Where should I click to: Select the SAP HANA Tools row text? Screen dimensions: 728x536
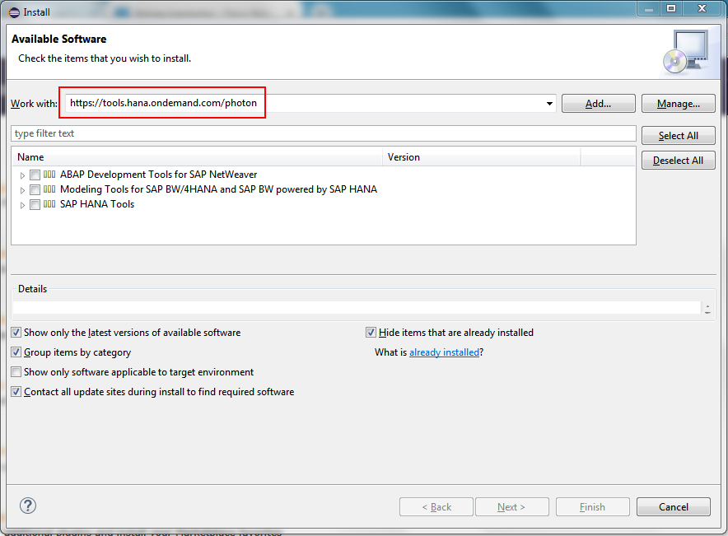click(x=97, y=204)
